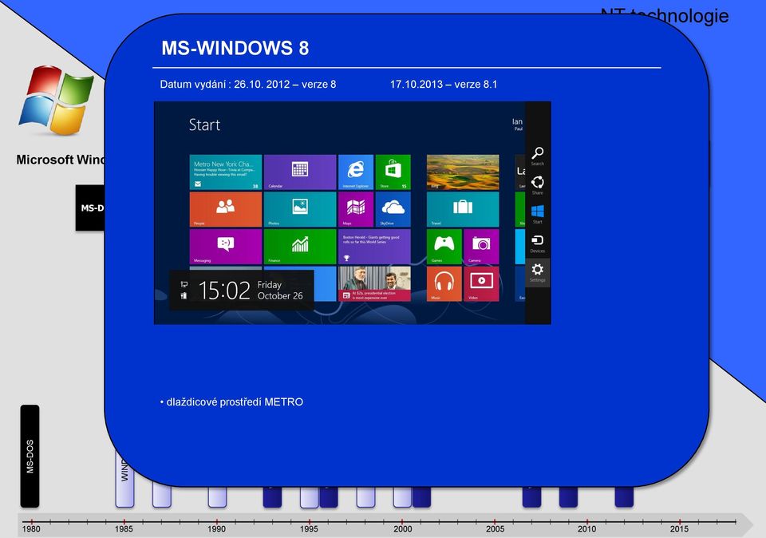This screenshot has height=538, width=766.
Task: Open the SkyDrive cloud tile
Action: tap(393, 209)
